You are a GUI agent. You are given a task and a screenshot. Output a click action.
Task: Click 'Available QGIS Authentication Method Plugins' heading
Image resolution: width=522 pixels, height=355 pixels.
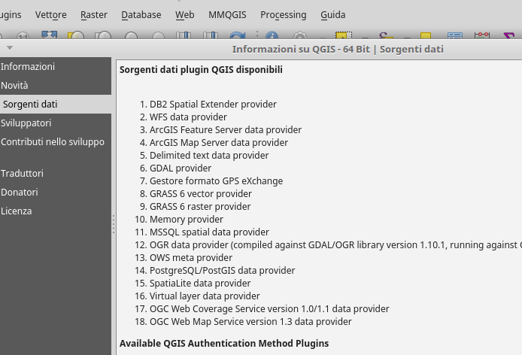click(x=224, y=344)
